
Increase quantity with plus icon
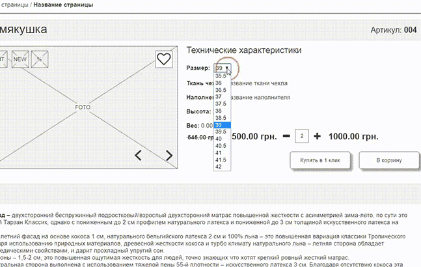tap(317, 136)
